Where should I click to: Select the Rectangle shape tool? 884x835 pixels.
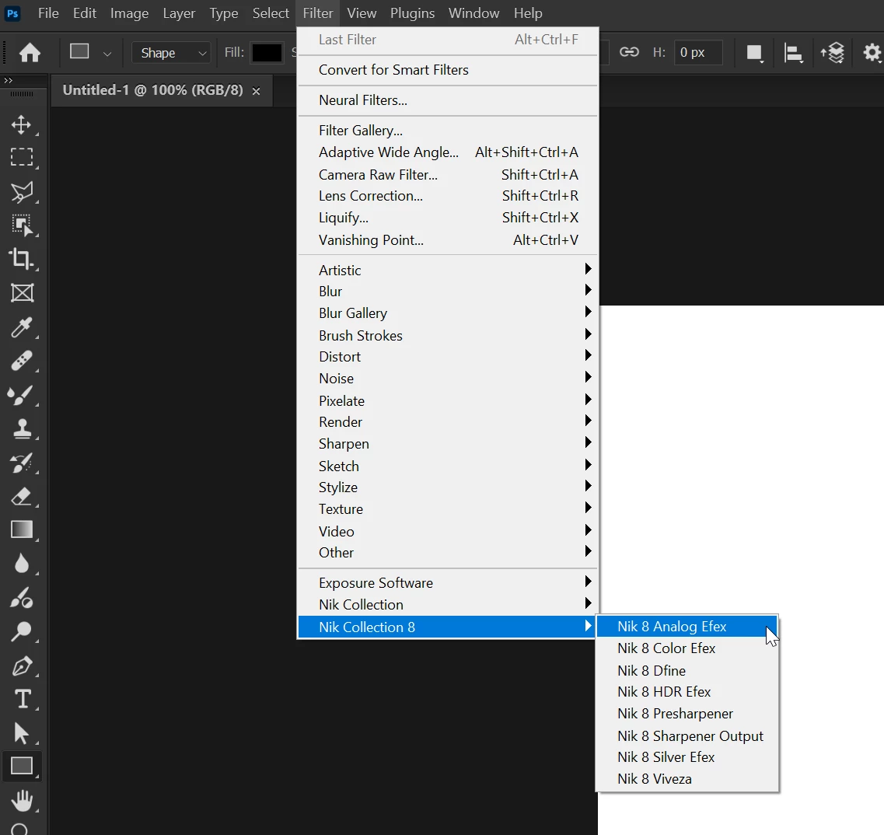pyautogui.click(x=22, y=767)
